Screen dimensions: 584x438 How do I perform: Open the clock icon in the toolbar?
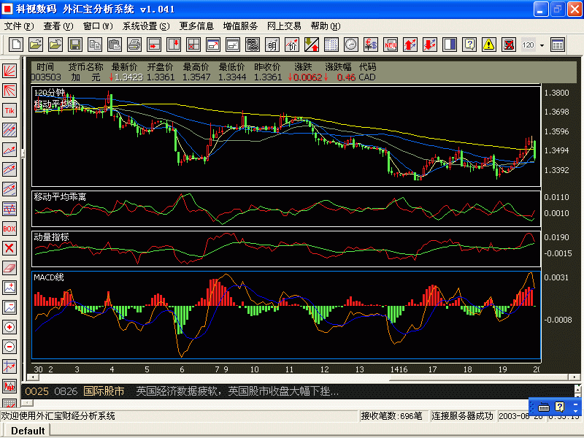351,45
